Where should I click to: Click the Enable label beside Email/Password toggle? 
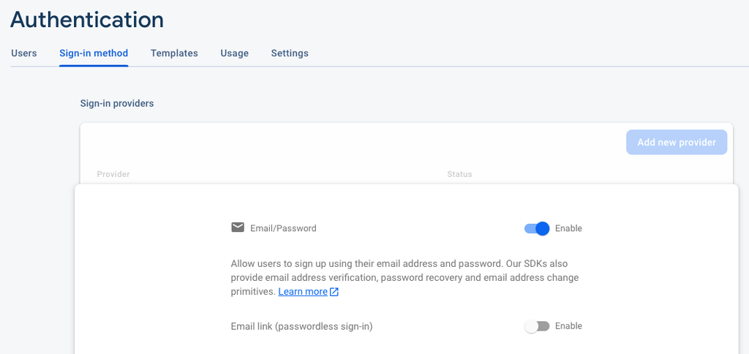coord(568,228)
